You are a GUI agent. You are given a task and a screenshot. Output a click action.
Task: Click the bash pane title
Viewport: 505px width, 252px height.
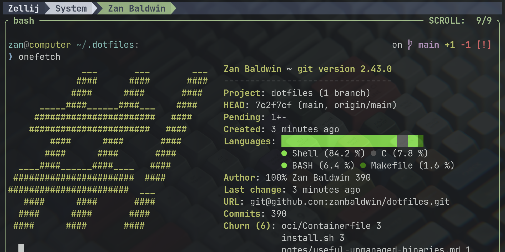[x=24, y=20]
